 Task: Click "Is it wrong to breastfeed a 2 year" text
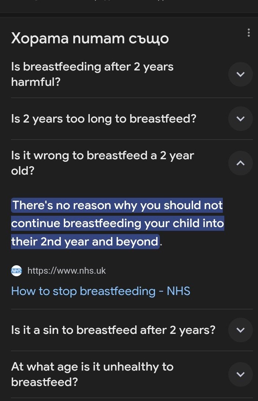103,156
